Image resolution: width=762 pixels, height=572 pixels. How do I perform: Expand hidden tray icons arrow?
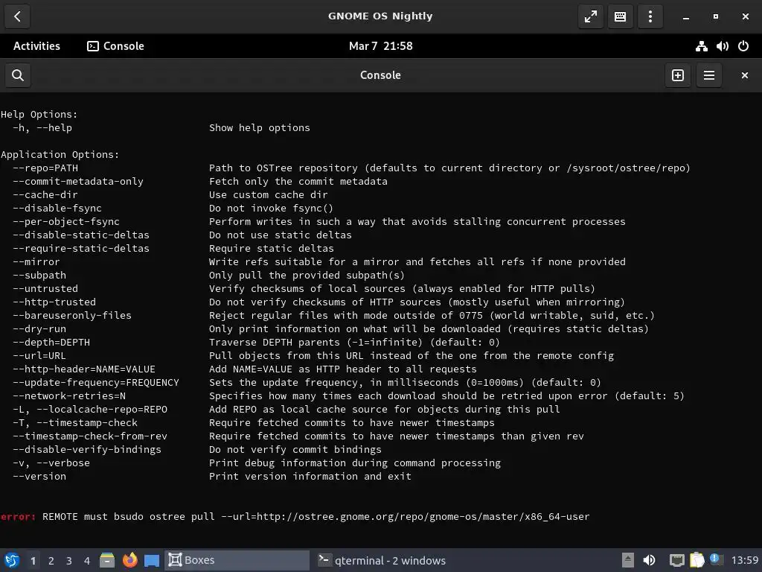coord(628,560)
